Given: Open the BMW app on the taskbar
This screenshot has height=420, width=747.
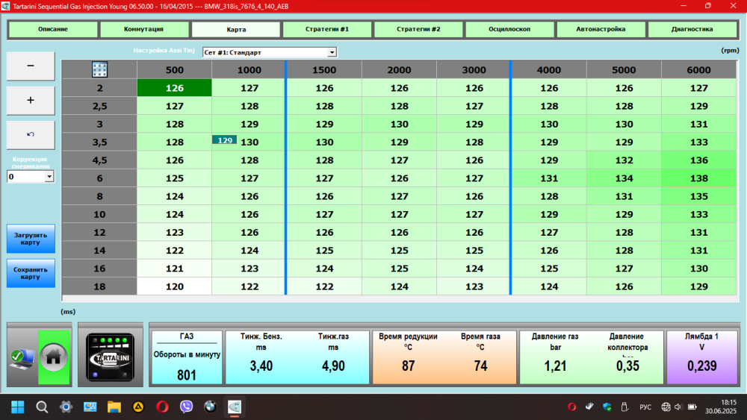Looking at the screenshot, I should tap(210, 407).
